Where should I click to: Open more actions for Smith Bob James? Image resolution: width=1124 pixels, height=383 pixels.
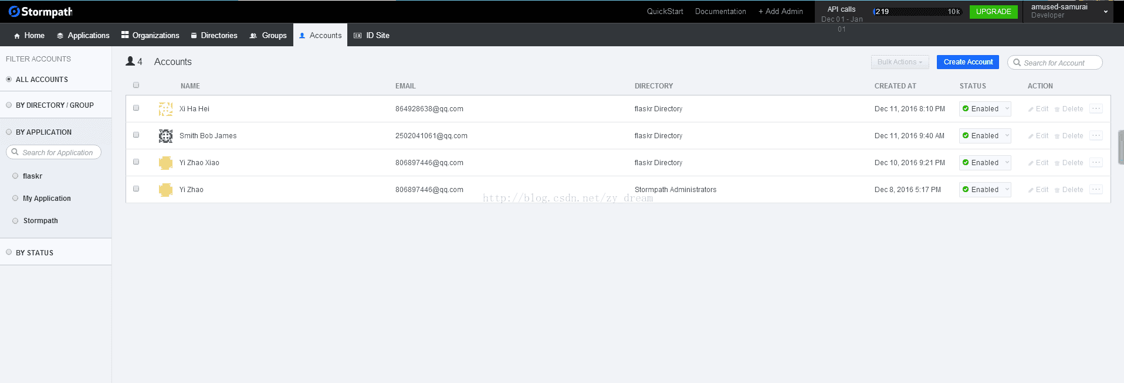click(1096, 136)
